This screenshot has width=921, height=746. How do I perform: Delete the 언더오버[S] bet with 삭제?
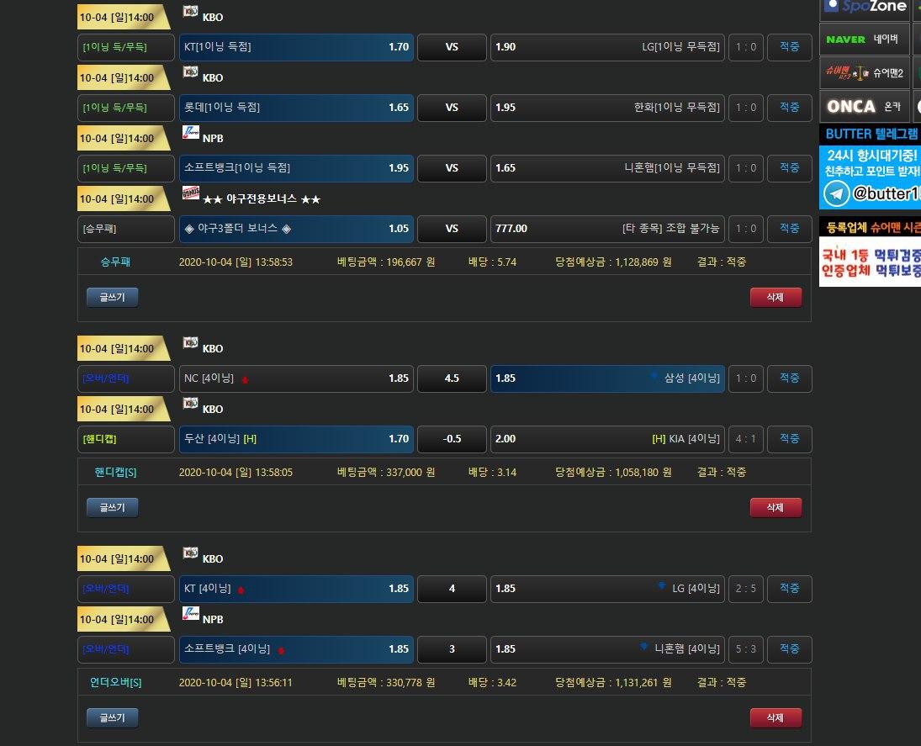775,718
